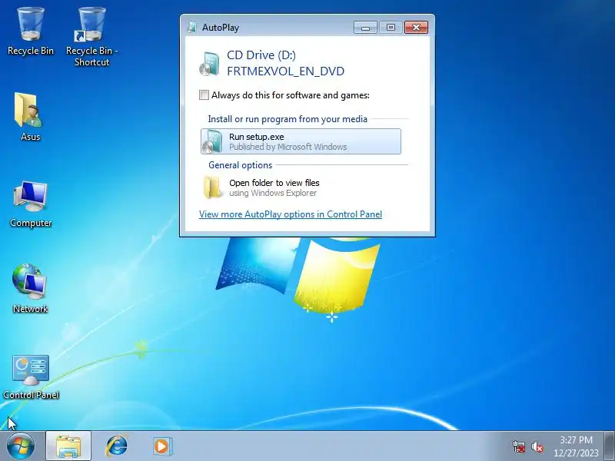
Task: Select the Network desktop icon
Action: pos(30,289)
